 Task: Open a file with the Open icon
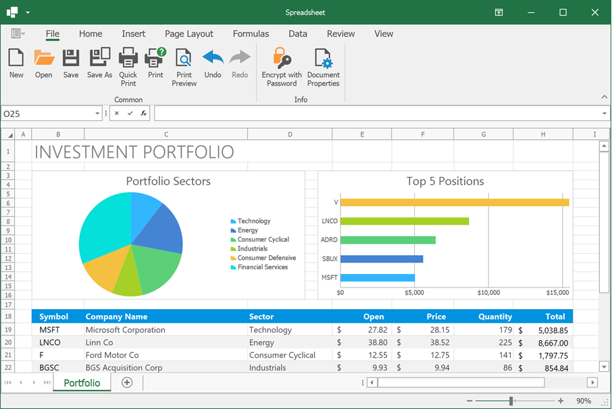click(x=43, y=63)
